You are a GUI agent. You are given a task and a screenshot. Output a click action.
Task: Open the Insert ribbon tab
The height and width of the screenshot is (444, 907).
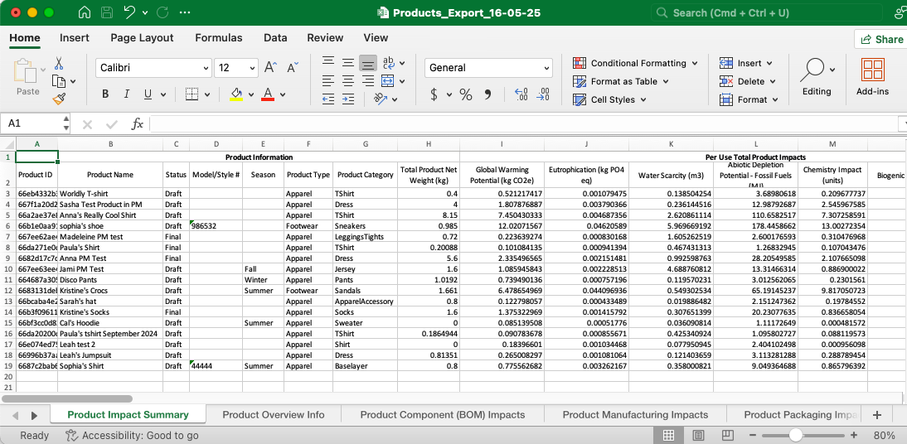click(x=75, y=37)
